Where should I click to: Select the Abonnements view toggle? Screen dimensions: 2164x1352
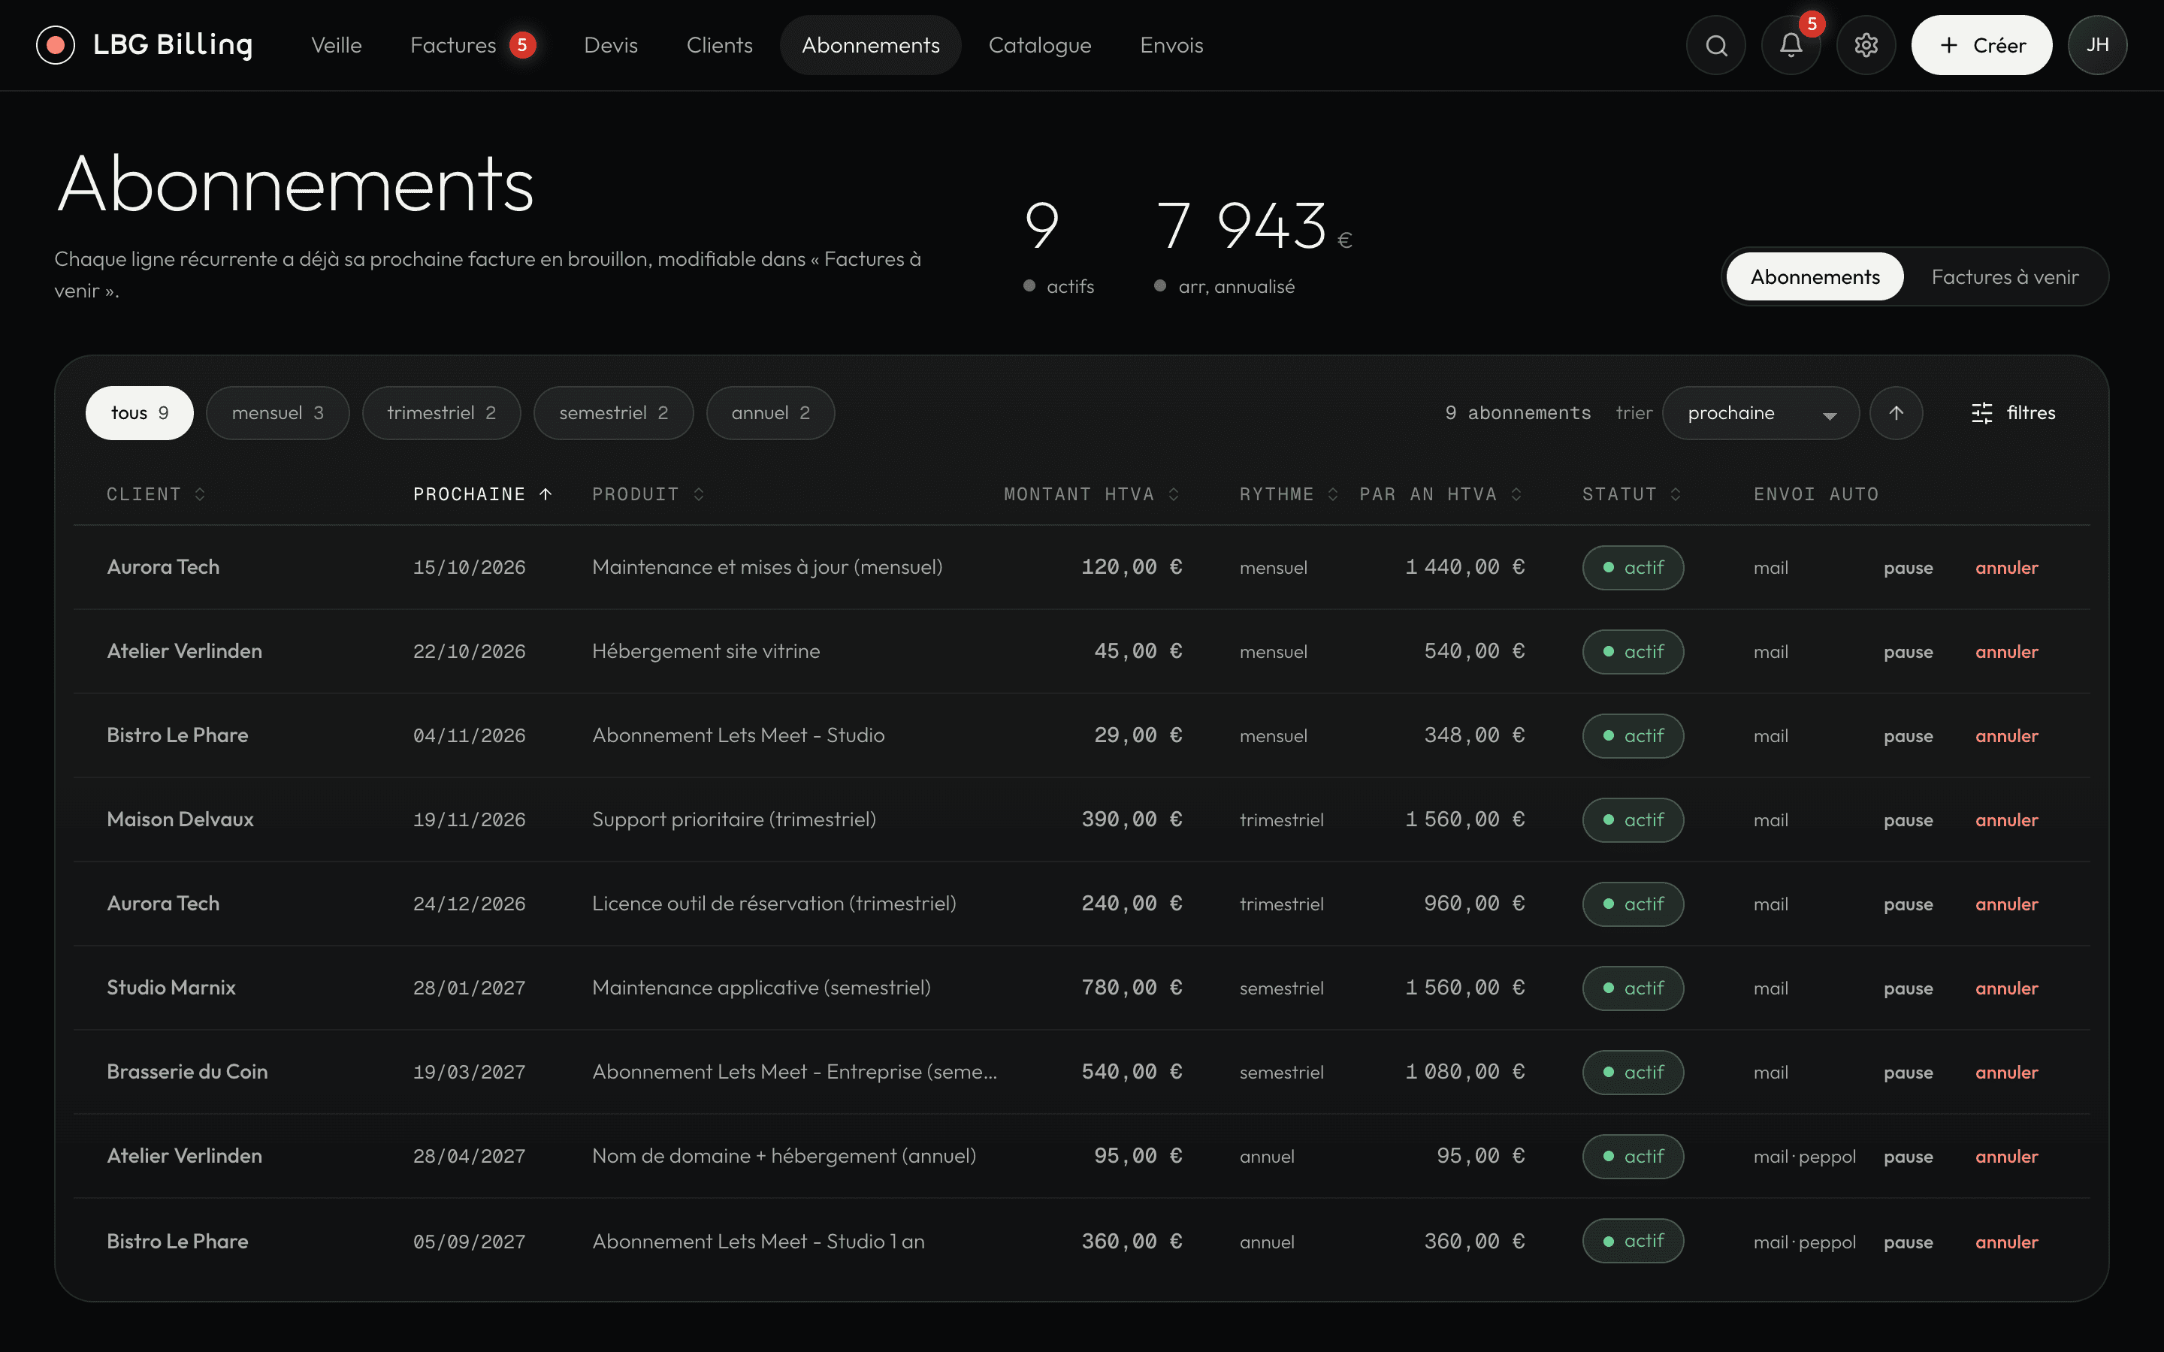[x=1815, y=276]
